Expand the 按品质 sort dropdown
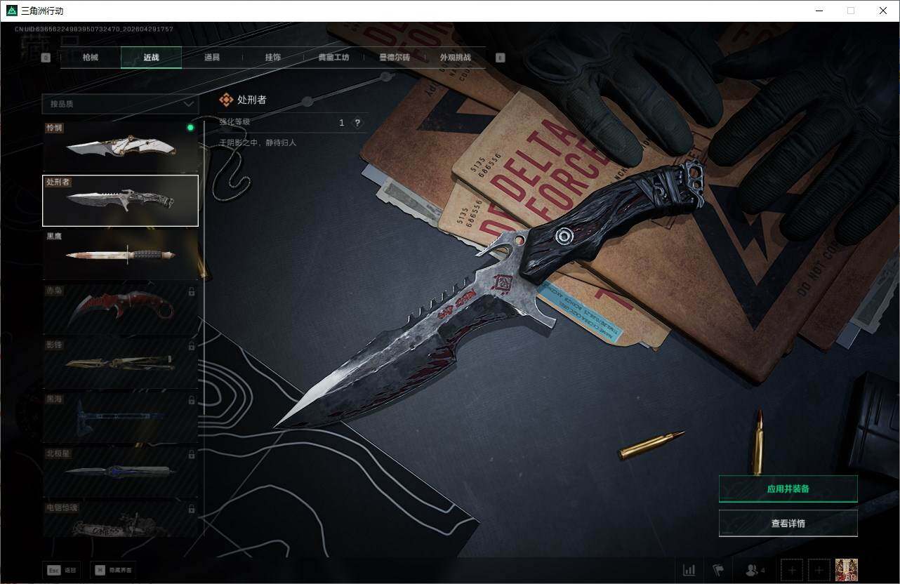Image resolution: width=900 pixels, height=584 pixels. (x=120, y=104)
